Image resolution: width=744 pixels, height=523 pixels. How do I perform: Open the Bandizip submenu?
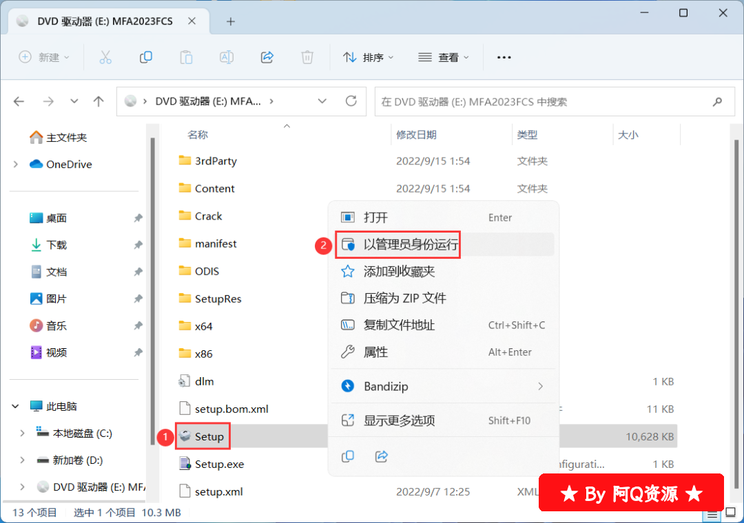[444, 387]
